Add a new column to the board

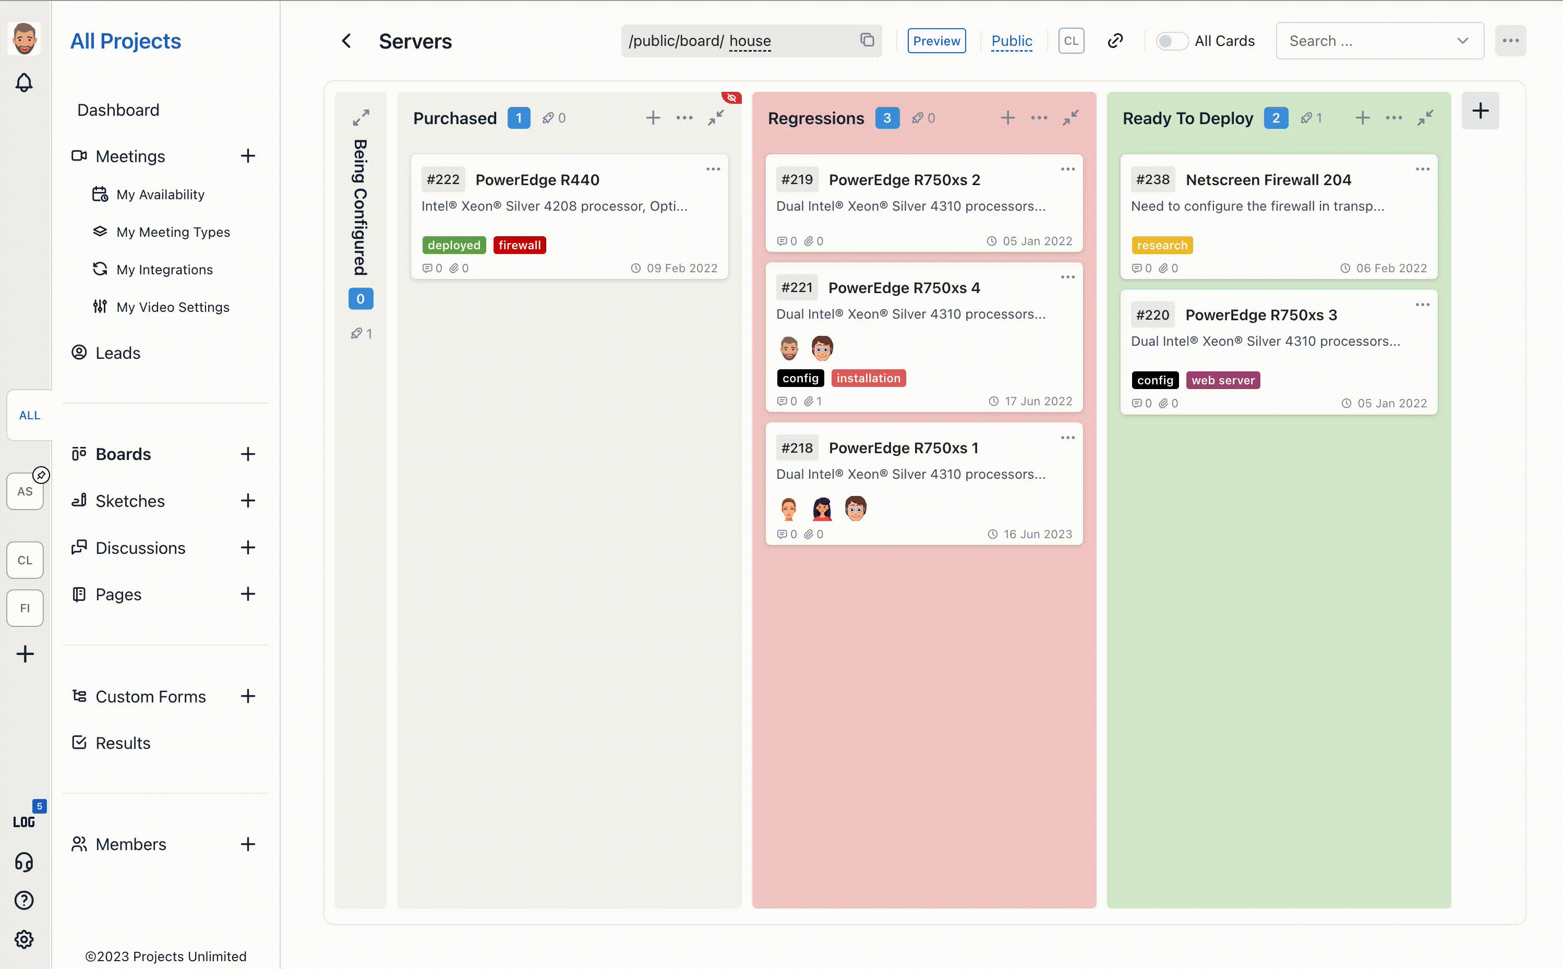click(1480, 111)
